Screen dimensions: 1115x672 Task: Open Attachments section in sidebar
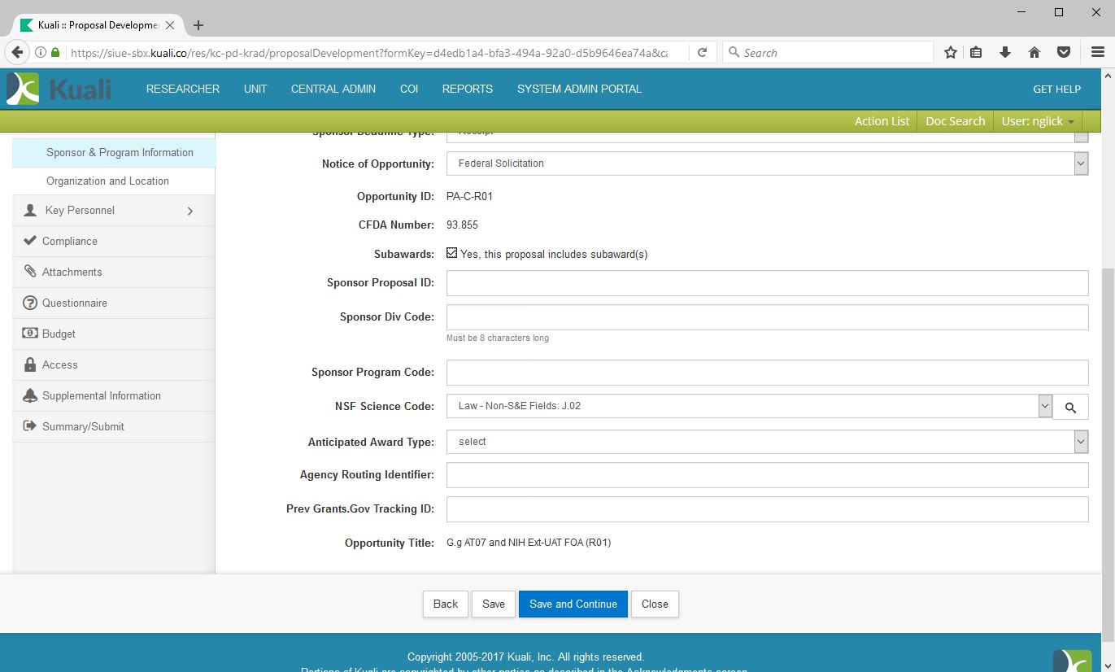coord(72,273)
